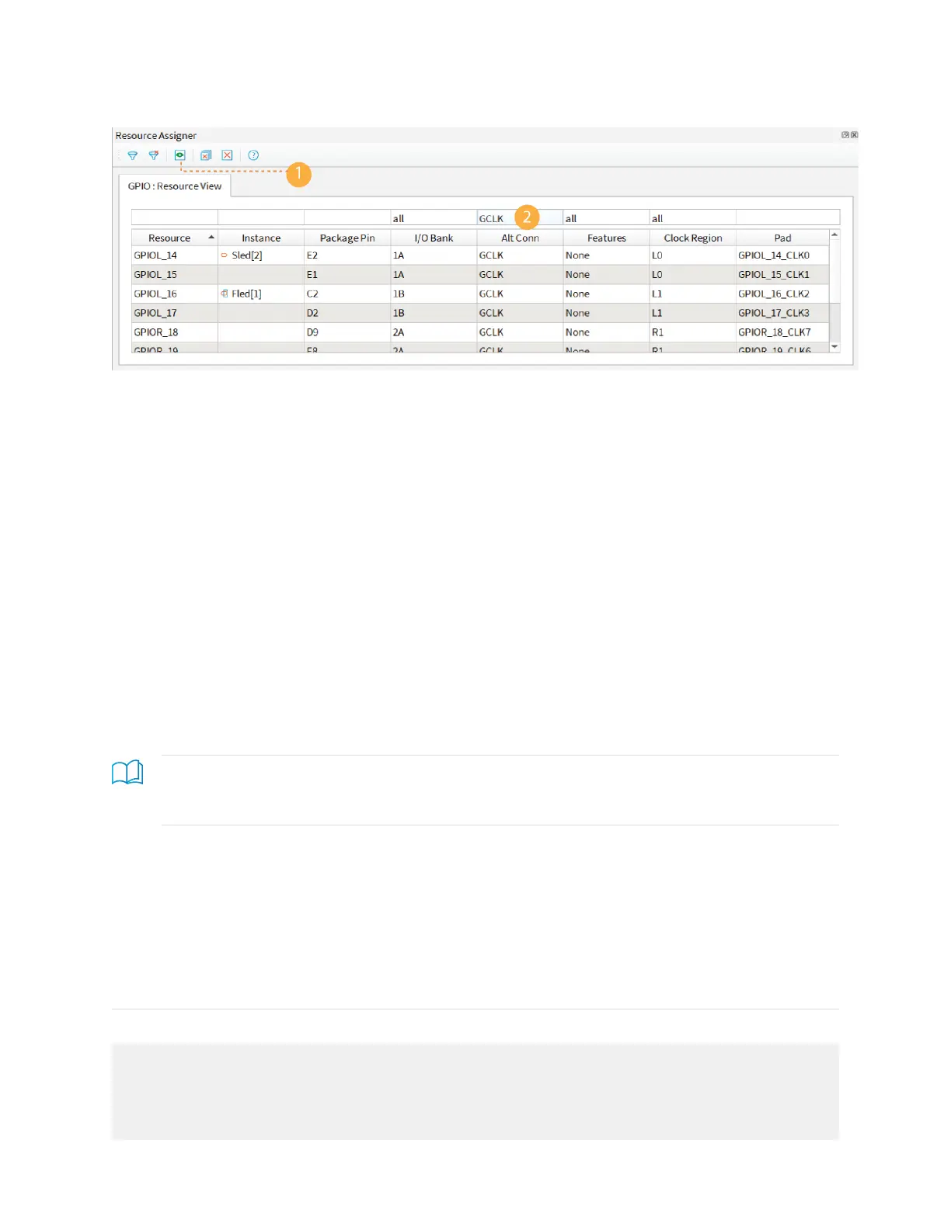Open the Features filter dropdown
This screenshot has width=951, height=1230.
[606, 217]
